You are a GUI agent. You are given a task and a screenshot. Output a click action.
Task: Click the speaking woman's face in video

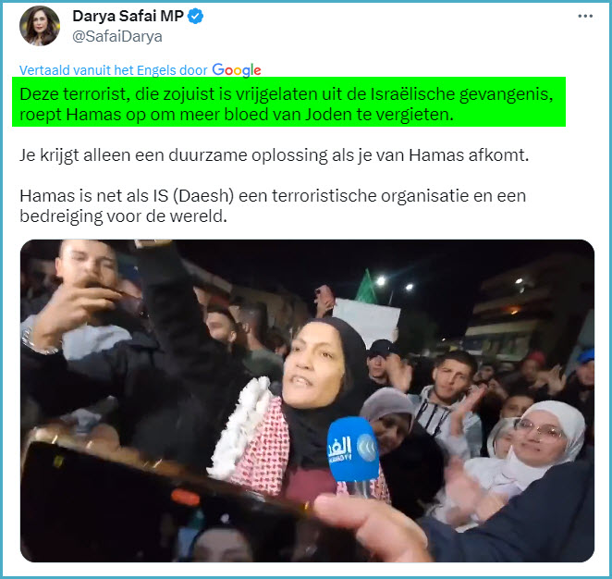[312, 365]
